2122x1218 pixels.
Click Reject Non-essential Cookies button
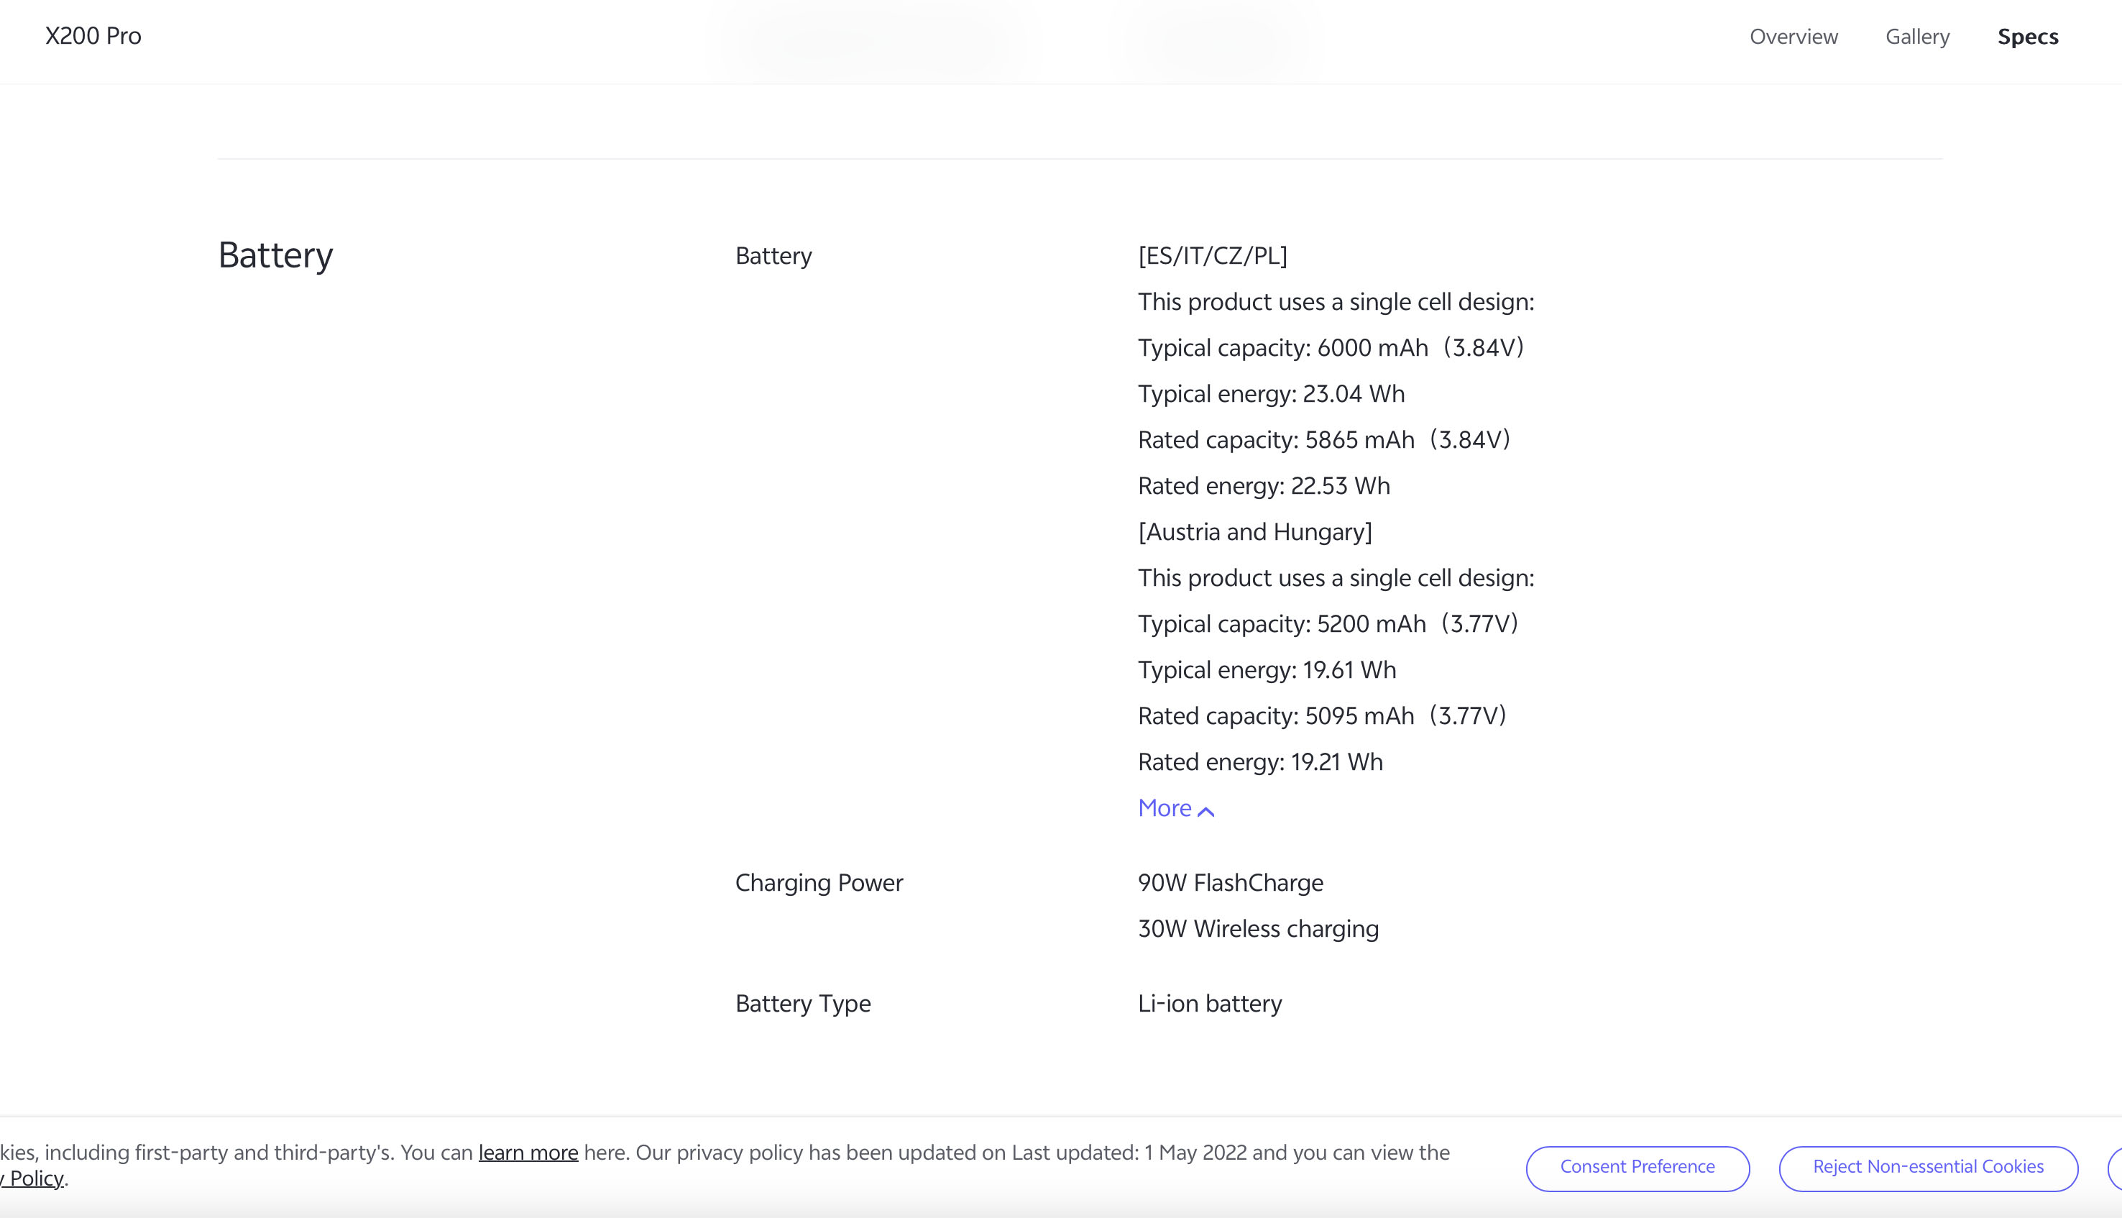(x=1928, y=1167)
